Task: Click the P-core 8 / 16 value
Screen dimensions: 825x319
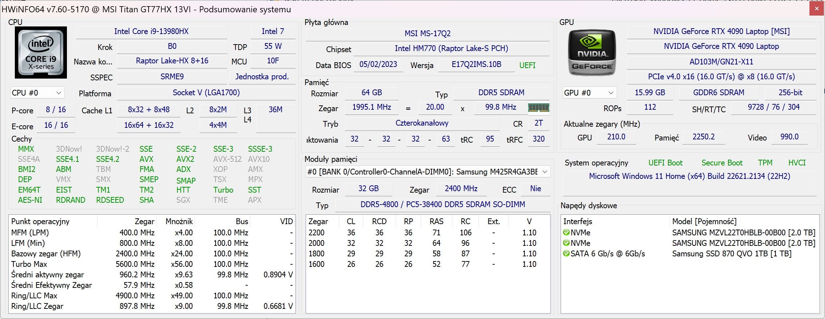Action: pyautogui.click(x=56, y=110)
